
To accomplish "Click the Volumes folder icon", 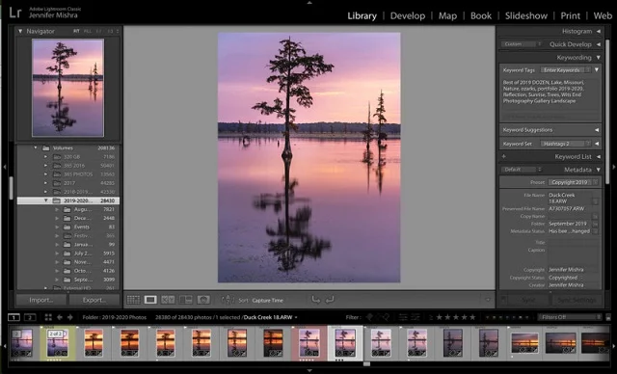I will [46, 148].
